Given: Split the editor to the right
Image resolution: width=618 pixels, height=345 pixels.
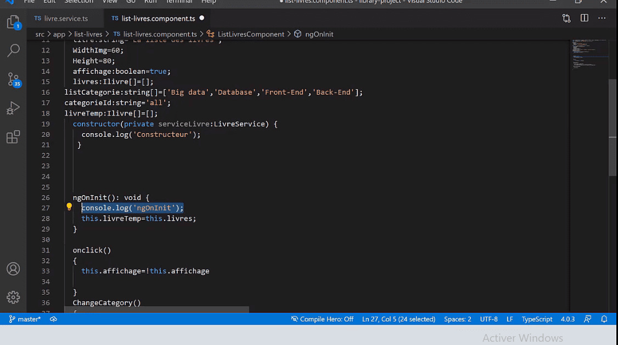Looking at the screenshot, I should tap(584, 18).
